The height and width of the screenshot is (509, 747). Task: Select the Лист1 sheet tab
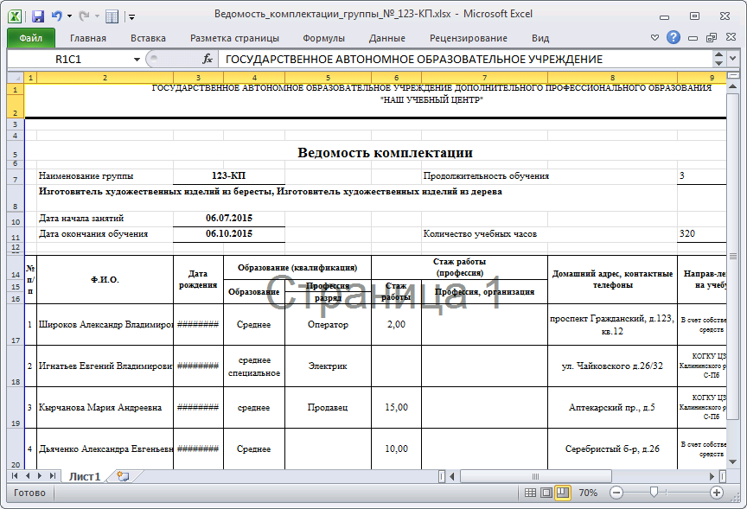point(85,476)
